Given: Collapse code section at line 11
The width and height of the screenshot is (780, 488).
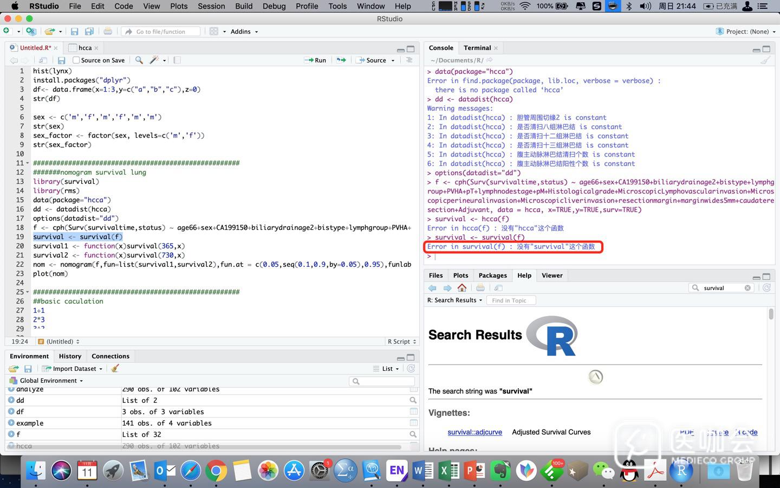Looking at the screenshot, I should click(x=28, y=163).
